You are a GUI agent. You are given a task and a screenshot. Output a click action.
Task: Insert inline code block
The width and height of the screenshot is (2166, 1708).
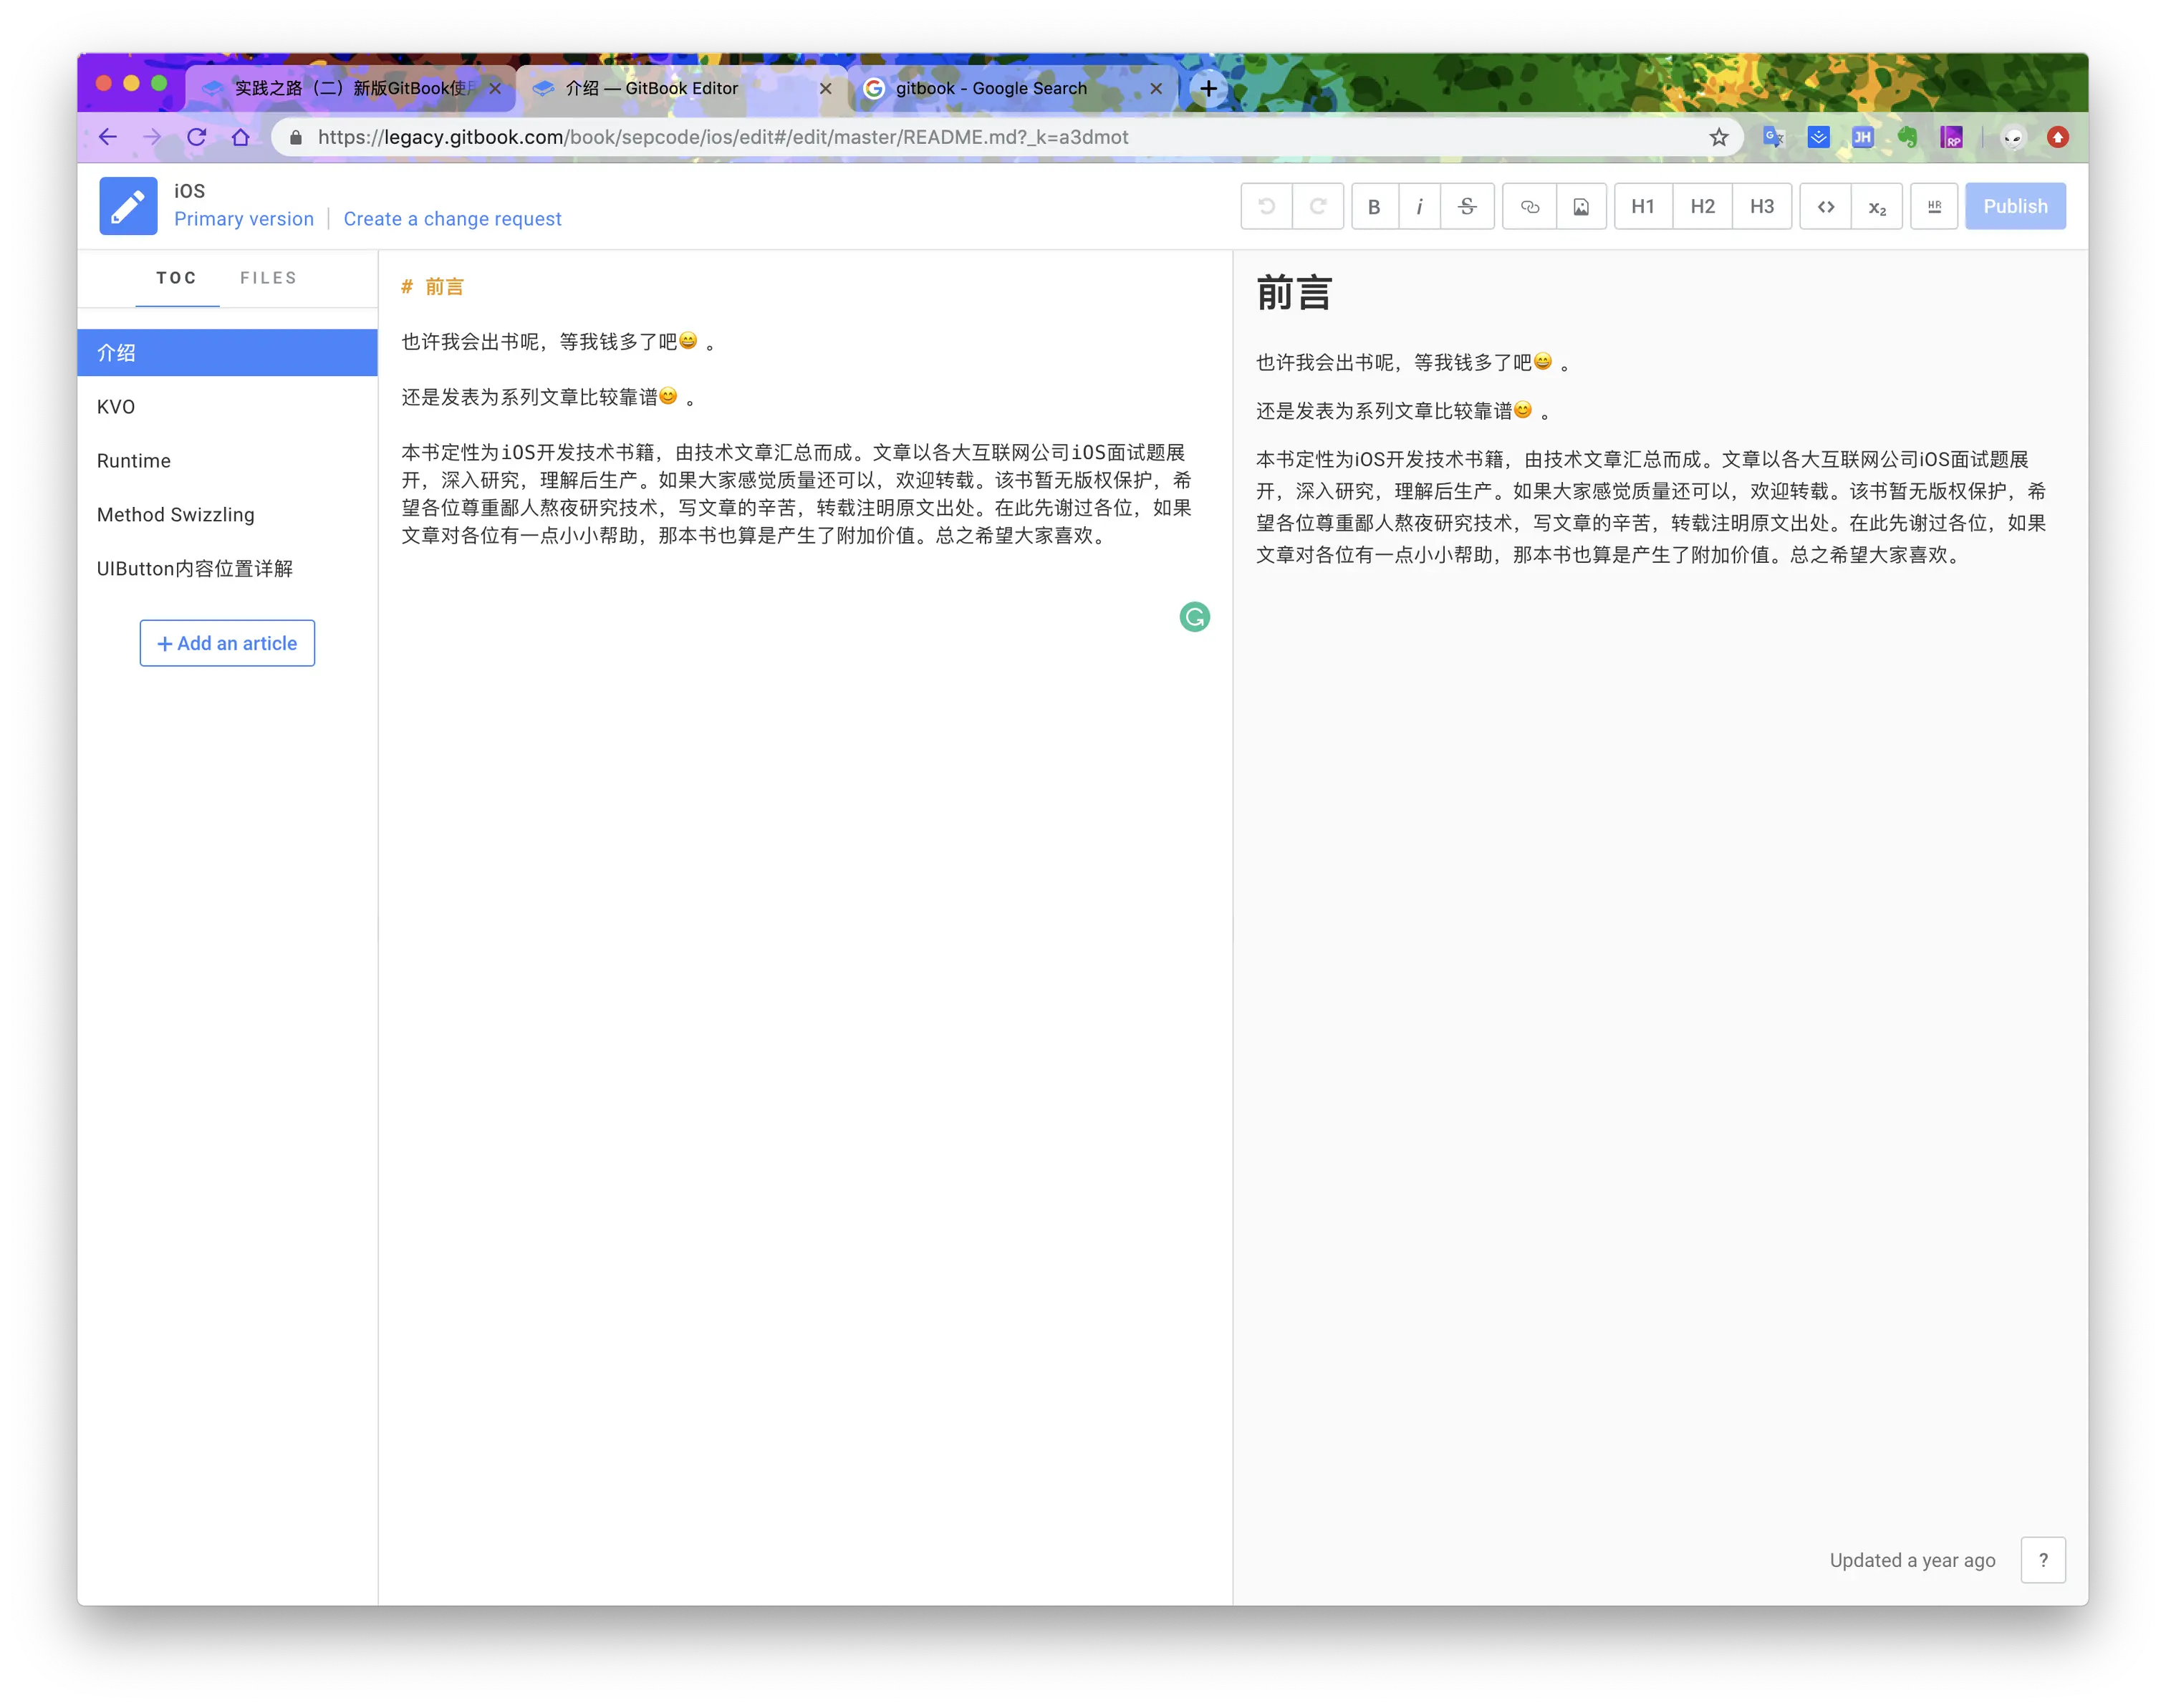click(1826, 207)
